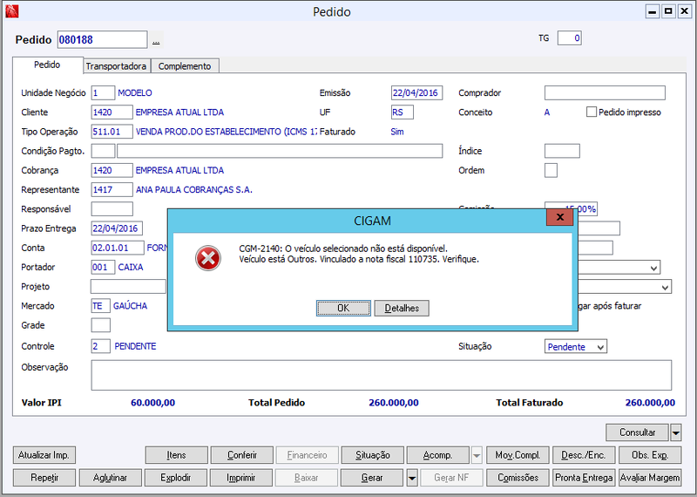
Task: Click the Tipo Operação field 511.01
Action: pyautogui.click(x=112, y=132)
